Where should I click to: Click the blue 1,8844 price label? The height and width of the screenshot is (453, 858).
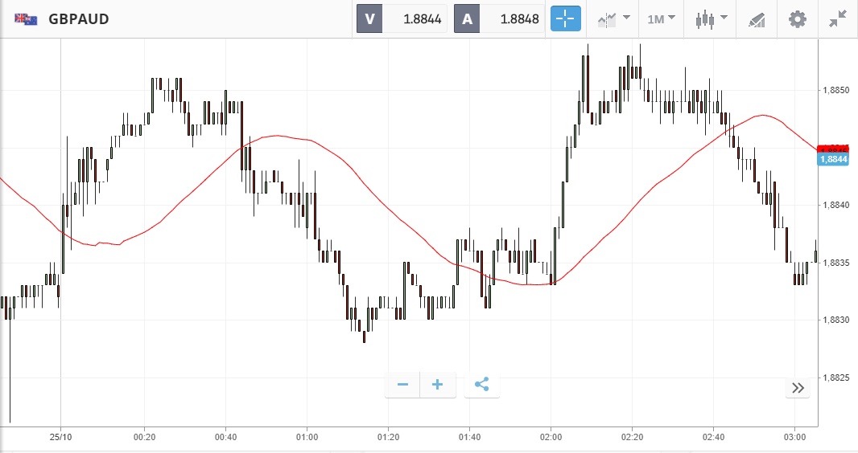(833, 160)
